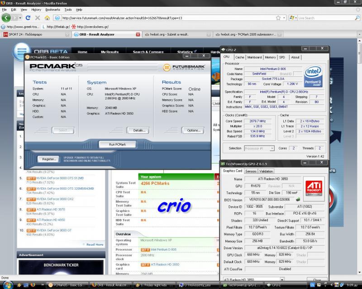This screenshot has height=289, width=362.
Task: Open the GPU-Z graphics card selector dropdown
Action: pos(282,280)
